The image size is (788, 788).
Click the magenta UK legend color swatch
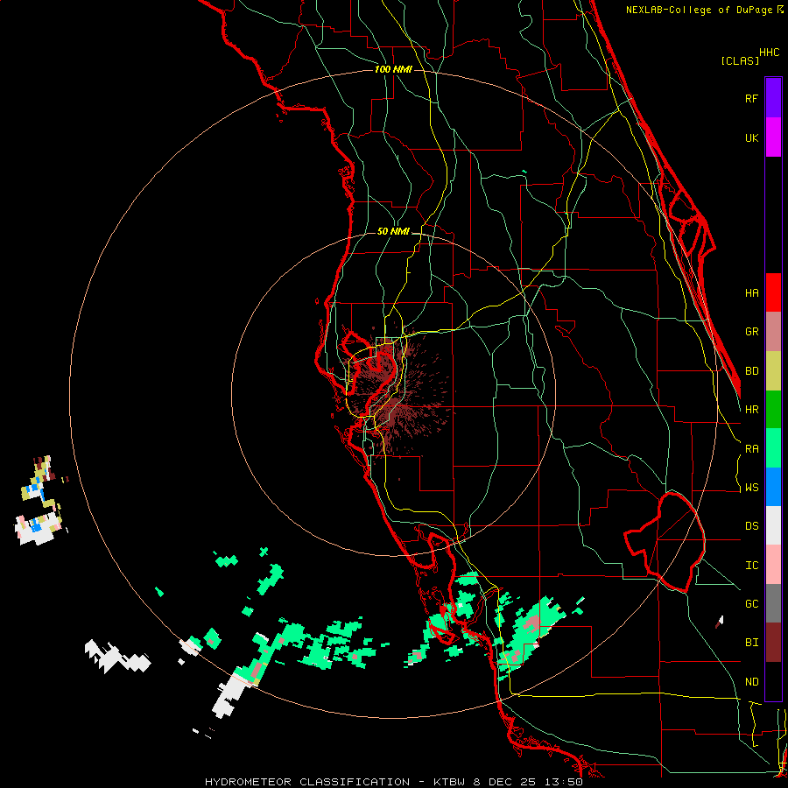coord(773,137)
